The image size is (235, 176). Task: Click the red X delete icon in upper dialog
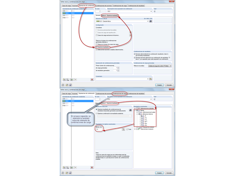92,80
